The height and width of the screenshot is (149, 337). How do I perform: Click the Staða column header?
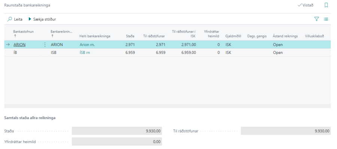[x=130, y=36]
